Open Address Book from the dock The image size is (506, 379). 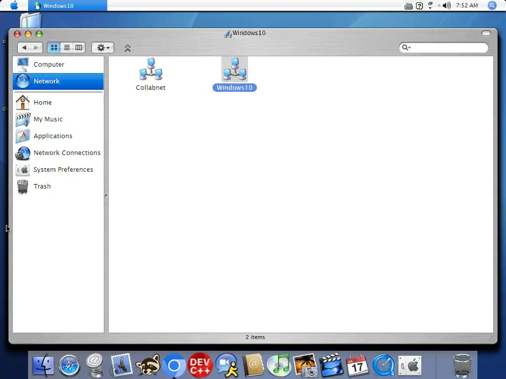click(x=253, y=366)
